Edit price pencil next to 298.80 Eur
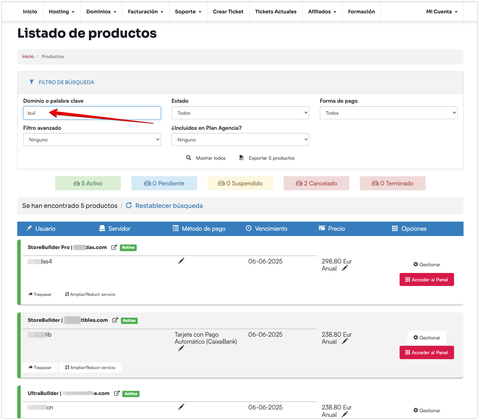Image resolution: width=479 pixels, height=420 pixels. point(345,268)
